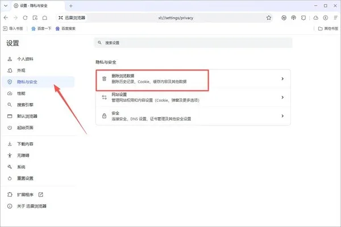Screen dimensions: 341x227
Task: Click the 迅雷浏览器 site chip
Action: coord(72,18)
